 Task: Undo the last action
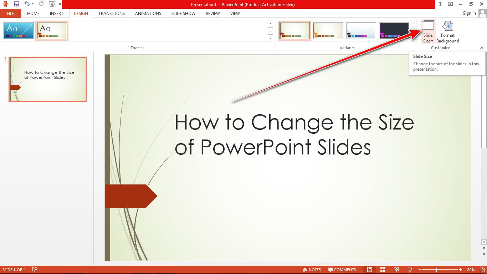click(27, 4)
